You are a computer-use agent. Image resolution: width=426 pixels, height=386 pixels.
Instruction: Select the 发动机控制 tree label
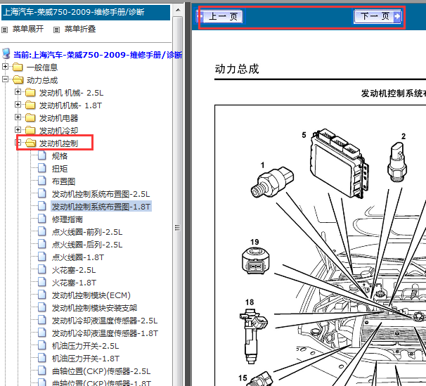pos(58,143)
